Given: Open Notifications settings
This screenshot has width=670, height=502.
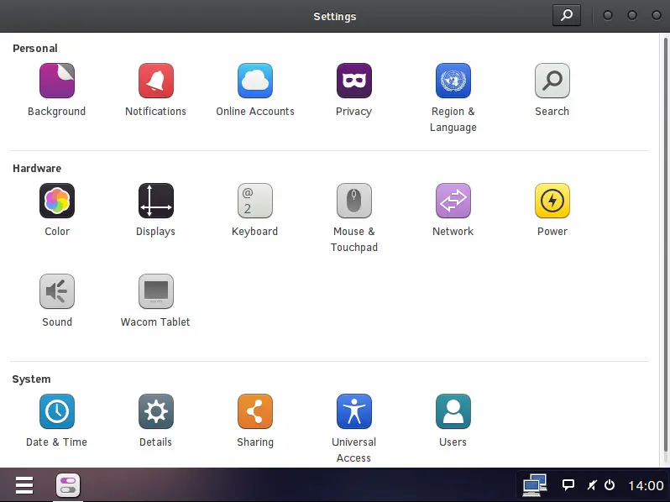Looking at the screenshot, I should click(155, 81).
